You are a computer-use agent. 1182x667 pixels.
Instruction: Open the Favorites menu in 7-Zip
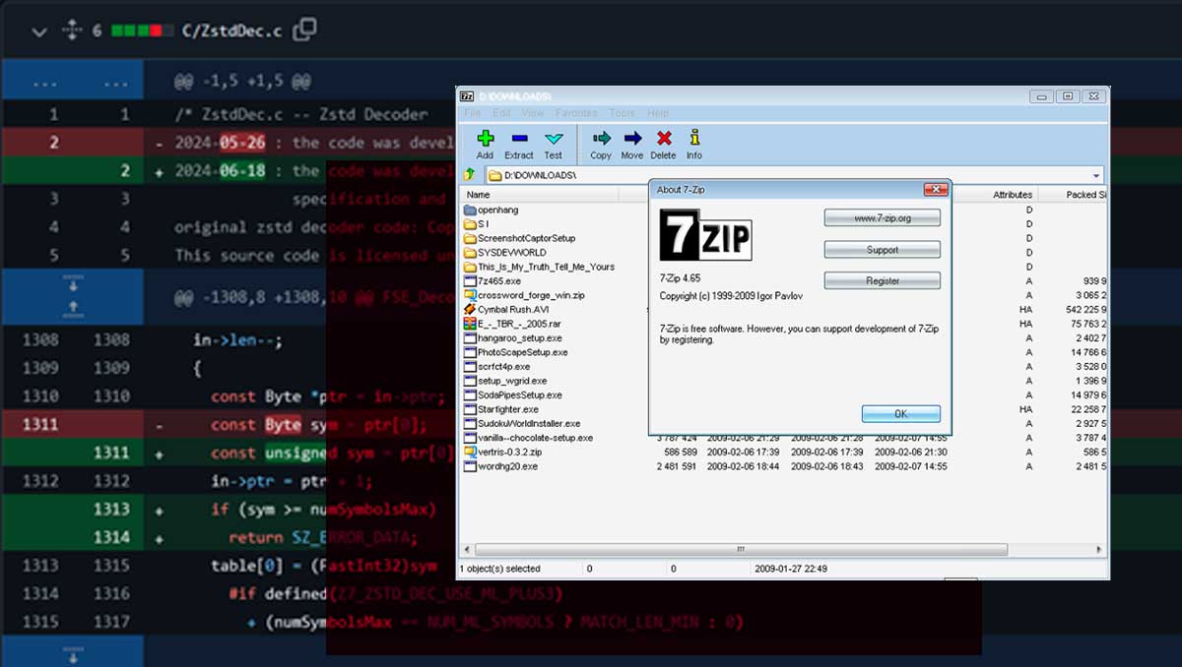click(x=576, y=113)
